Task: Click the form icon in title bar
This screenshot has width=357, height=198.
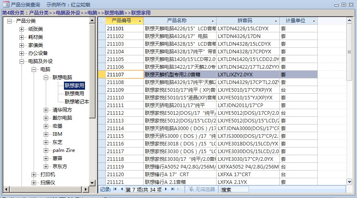Action: pyautogui.click(x=6, y=4)
